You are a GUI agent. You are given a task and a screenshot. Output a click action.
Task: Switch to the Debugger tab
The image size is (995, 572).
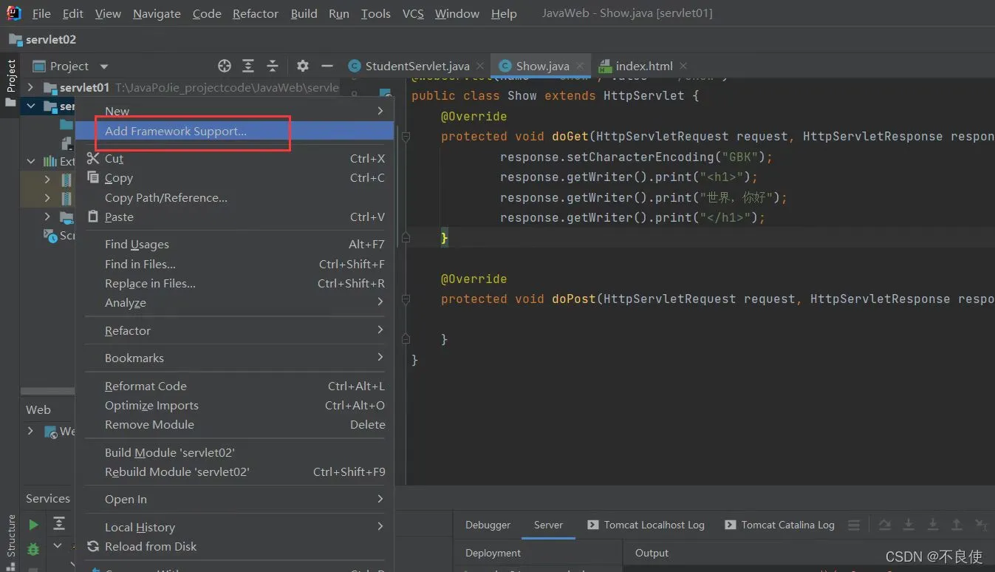coord(488,525)
